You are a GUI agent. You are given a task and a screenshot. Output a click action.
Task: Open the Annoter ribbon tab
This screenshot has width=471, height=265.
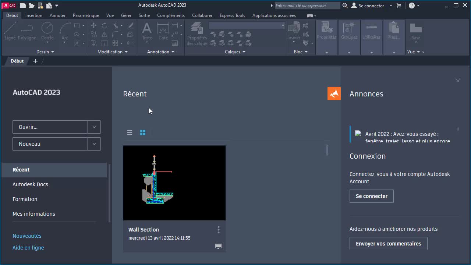coord(58,15)
